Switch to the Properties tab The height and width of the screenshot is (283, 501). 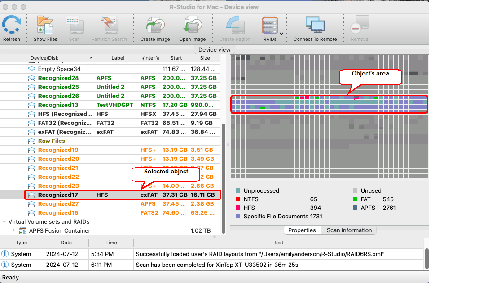click(x=302, y=230)
